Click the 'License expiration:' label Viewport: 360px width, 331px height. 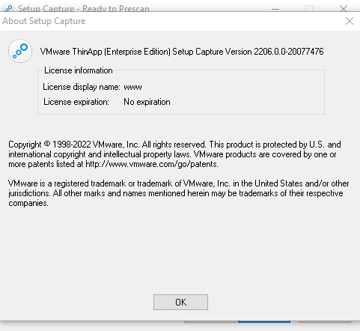tap(76, 102)
